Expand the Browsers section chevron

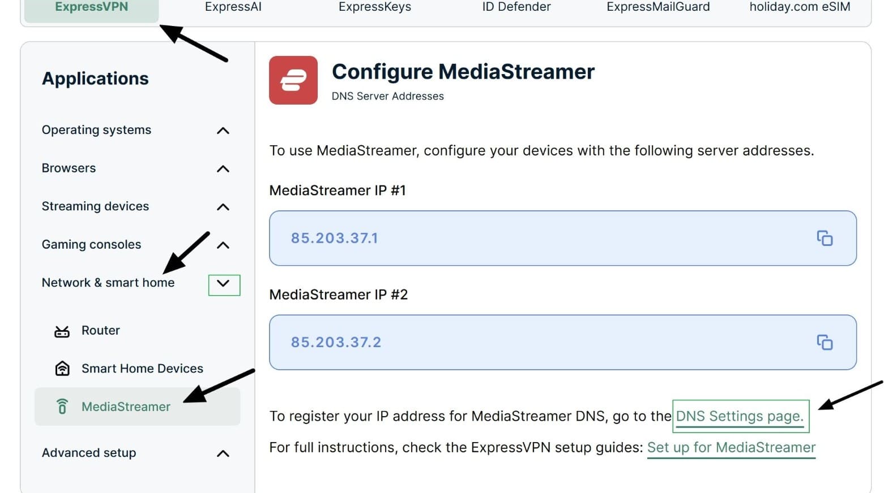[x=223, y=168]
